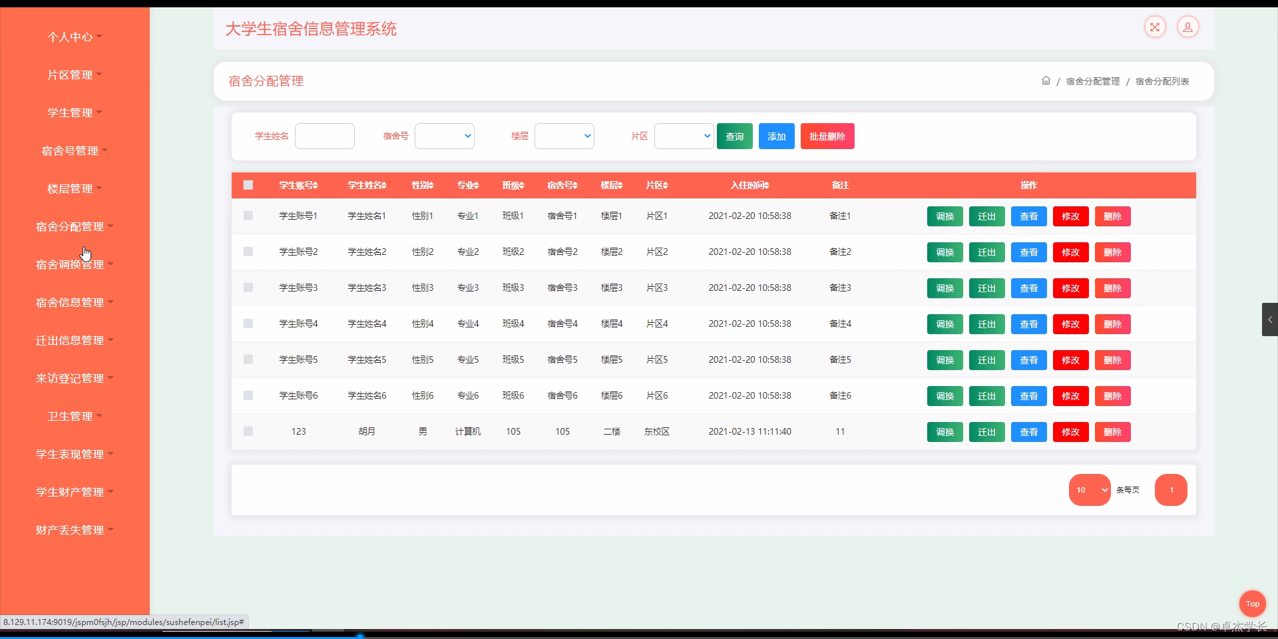
Task: Click 删除 on the 学生账号6 row
Action: click(x=1112, y=395)
